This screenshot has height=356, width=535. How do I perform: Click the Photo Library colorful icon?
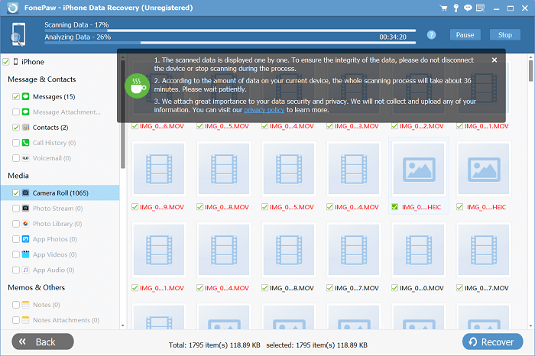click(25, 223)
